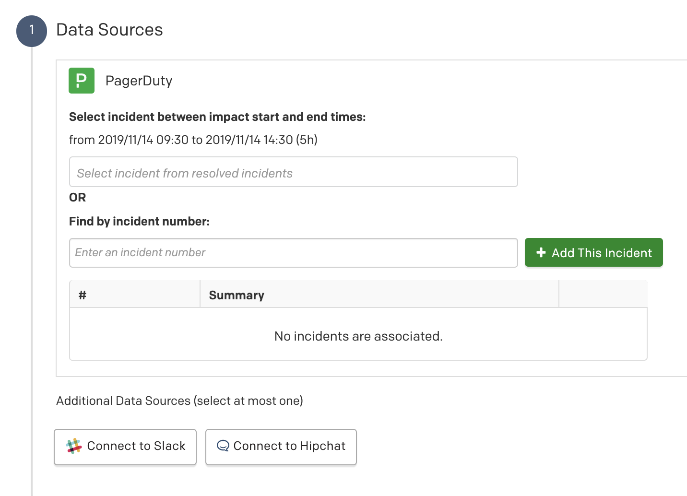Click the Data Sources heading
The image size is (687, 496).
109,30
